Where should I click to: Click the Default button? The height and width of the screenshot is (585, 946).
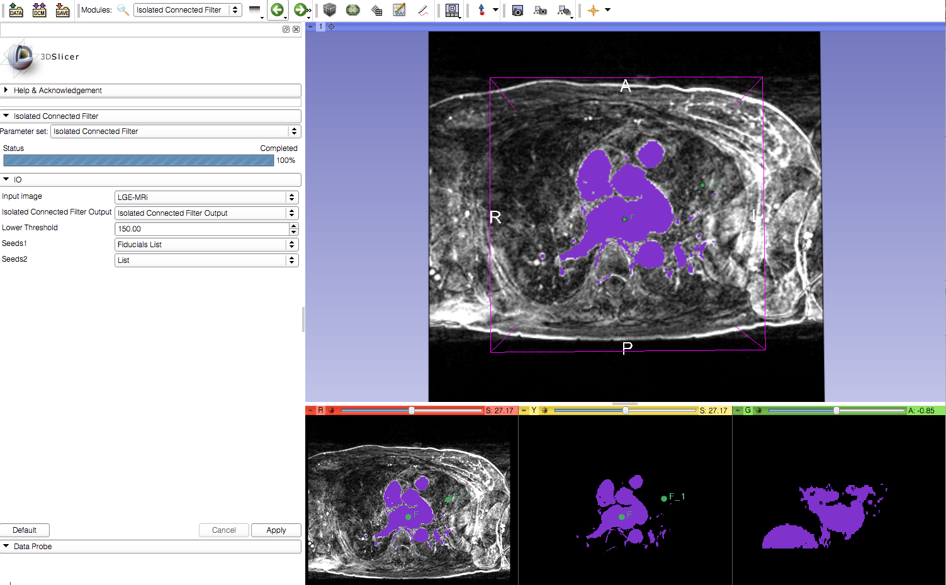click(25, 530)
